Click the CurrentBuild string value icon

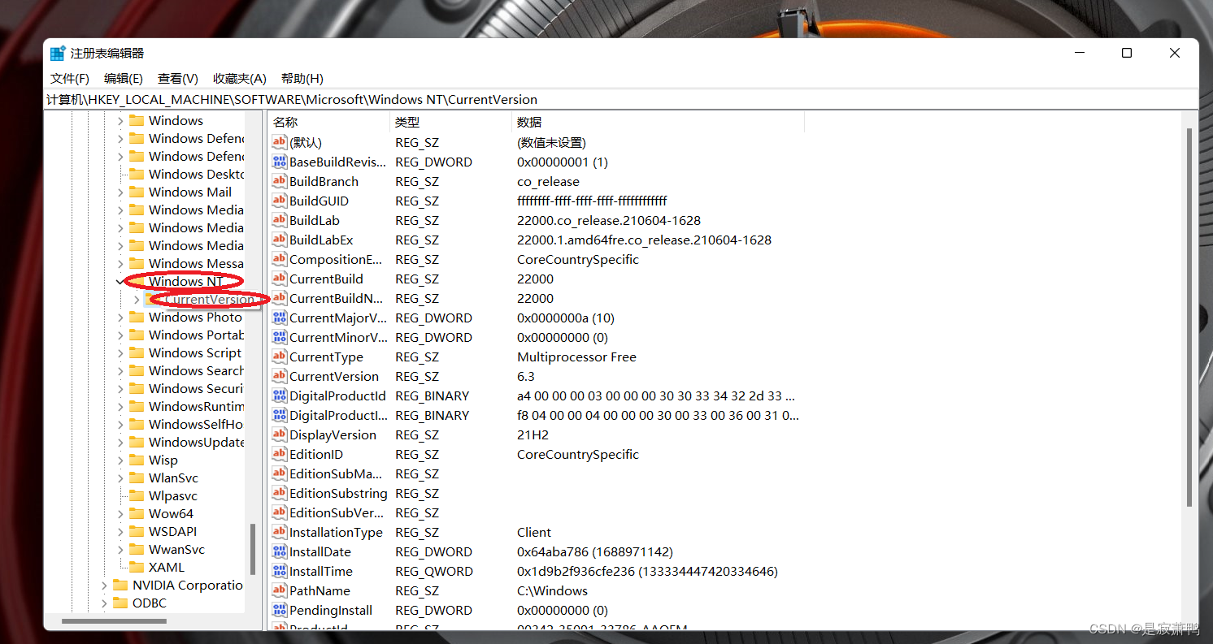(x=280, y=279)
